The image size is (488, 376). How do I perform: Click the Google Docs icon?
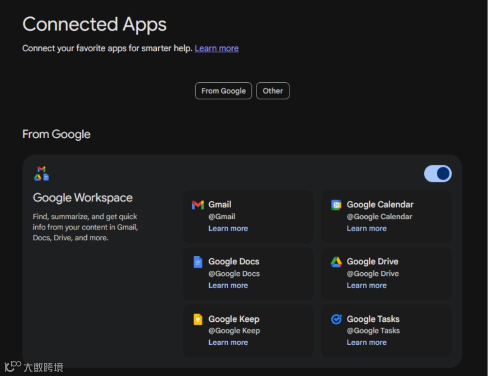click(x=198, y=262)
